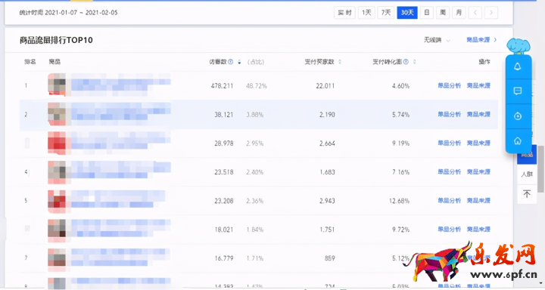545x290 pixels.
Task: Select the 周 period tab
Action: coord(443,13)
